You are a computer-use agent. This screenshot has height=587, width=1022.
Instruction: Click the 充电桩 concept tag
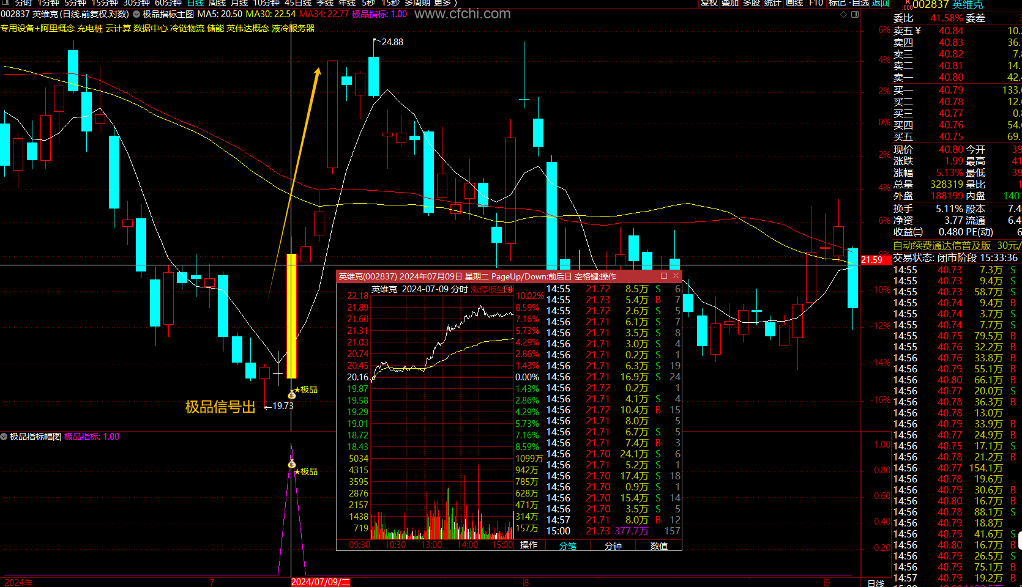[x=90, y=28]
